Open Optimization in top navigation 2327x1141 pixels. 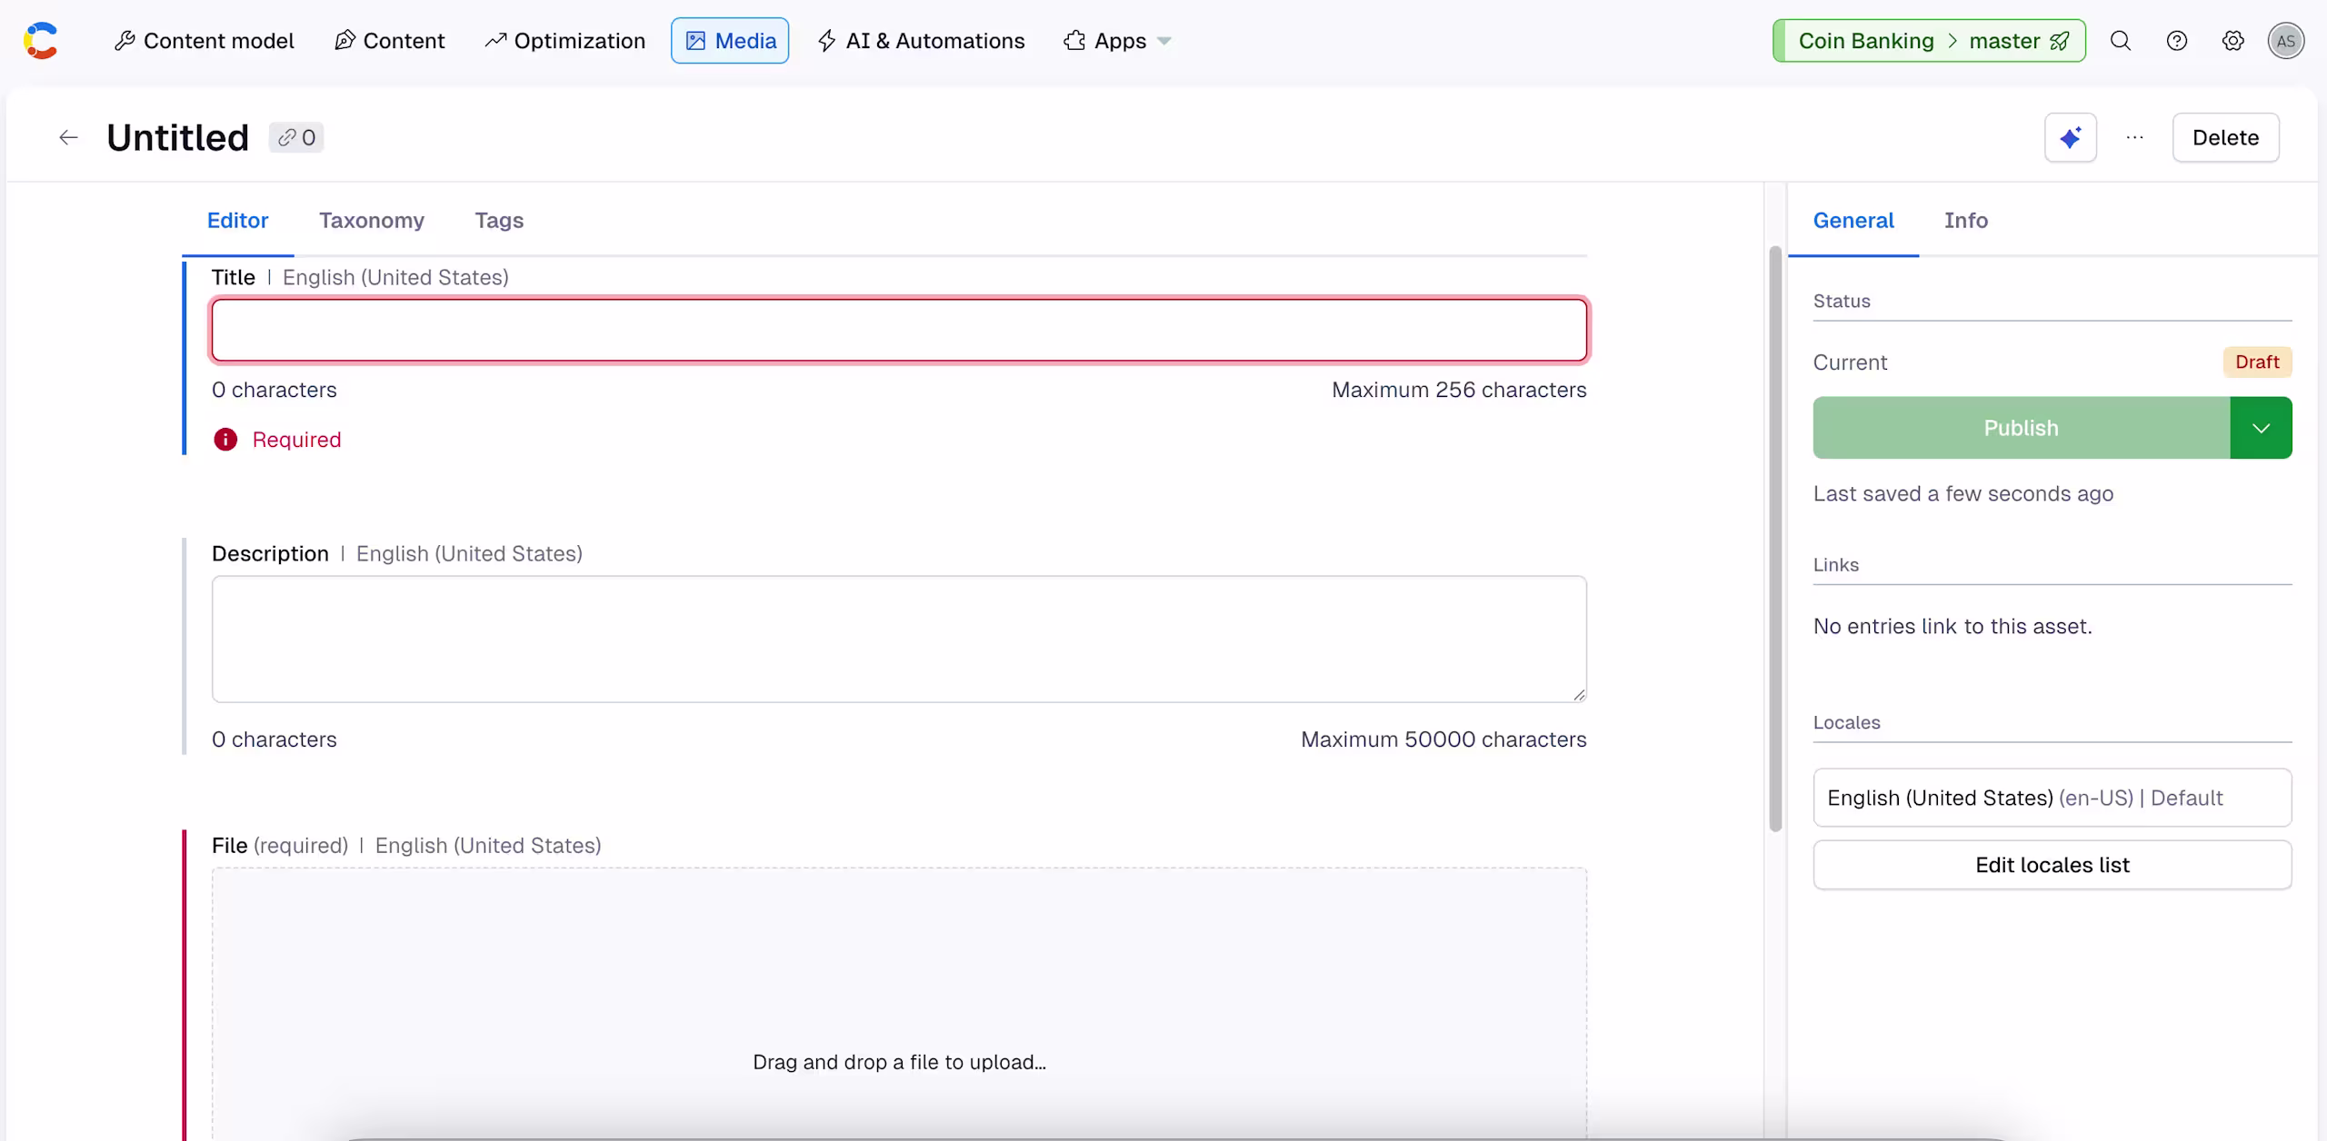click(x=565, y=41)
